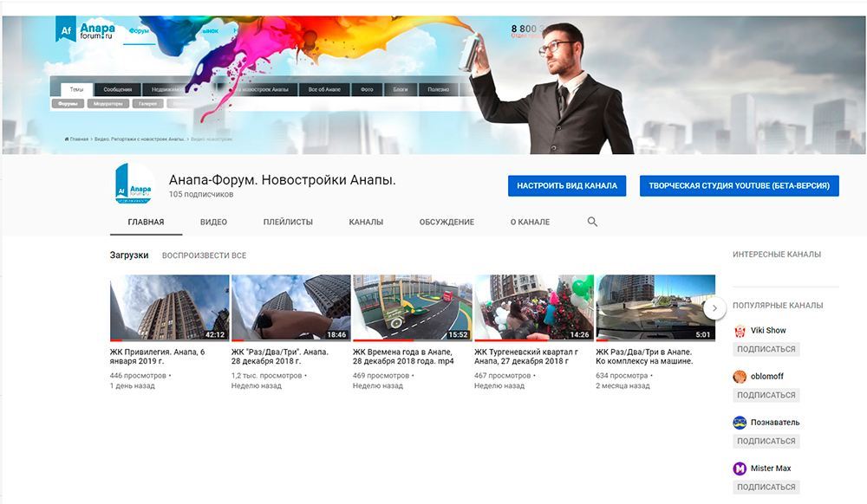Click 1 день назад text
867x504 pixels.
click(x=132, y=386)
